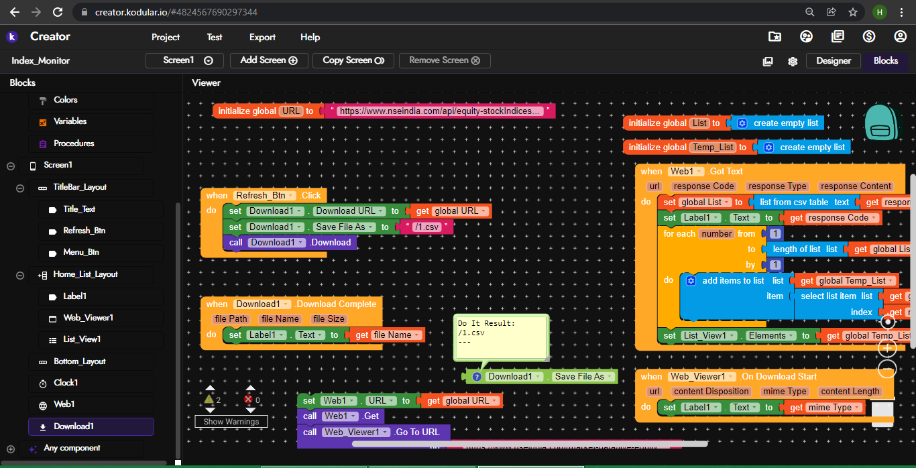Click the horizontal workspace scrollbar

point(529,444)
